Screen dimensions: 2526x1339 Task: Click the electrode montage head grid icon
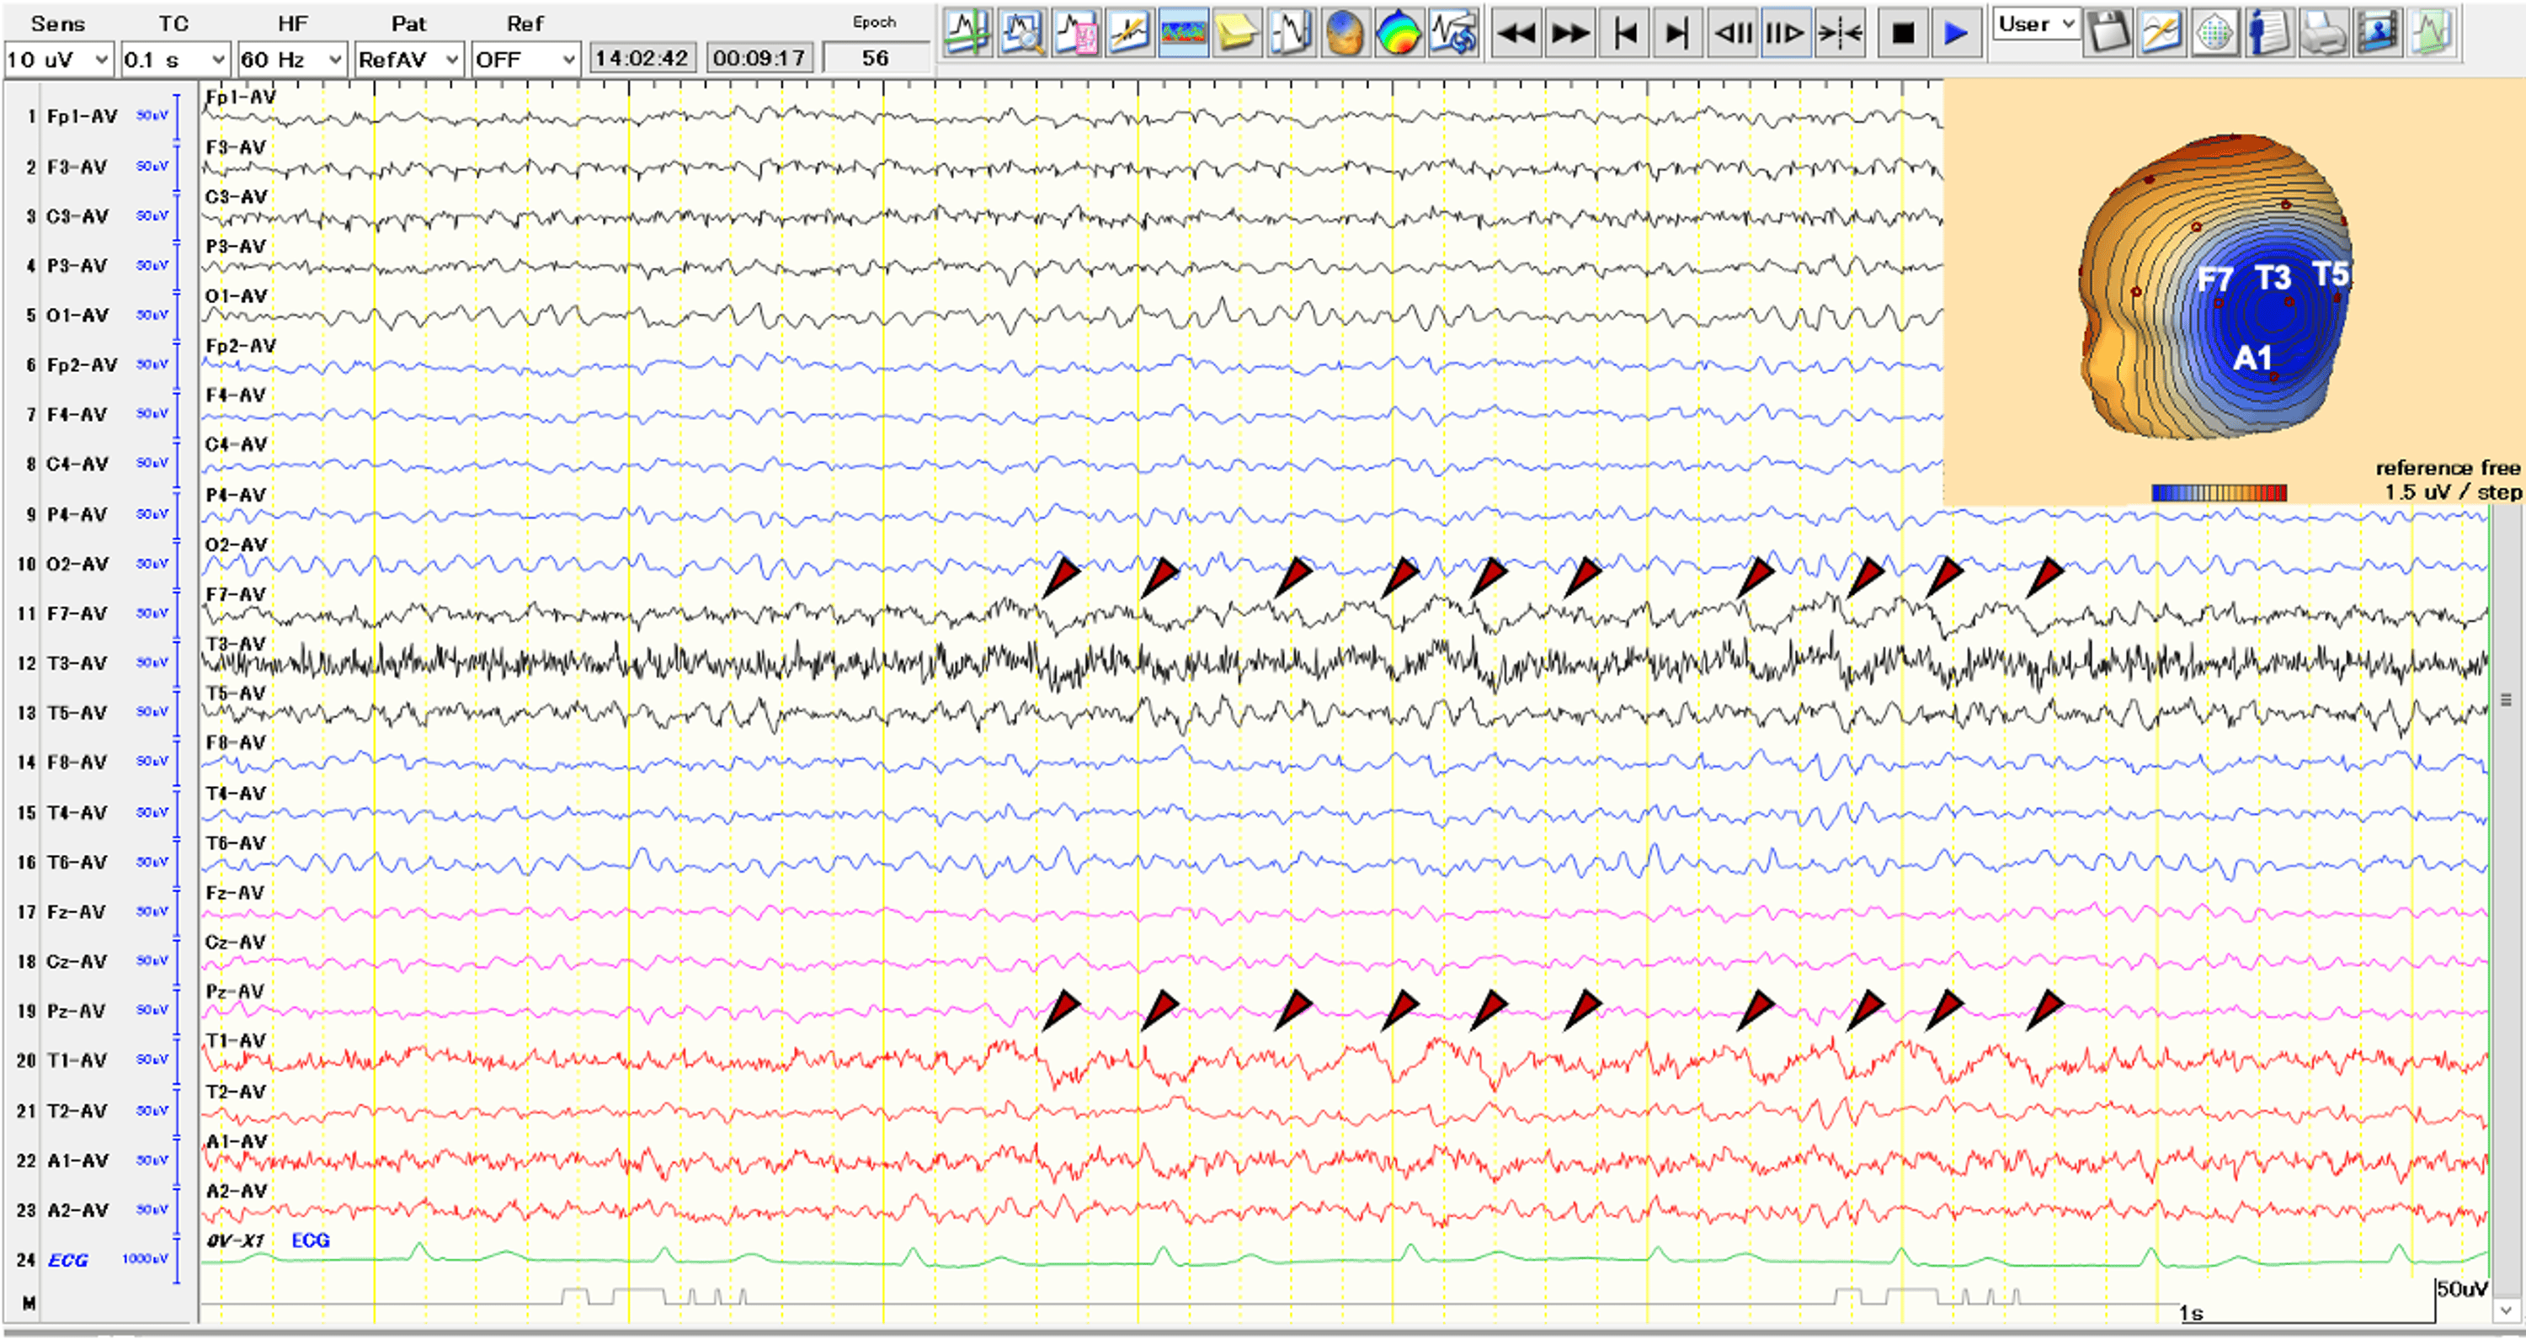[2214, 35]
